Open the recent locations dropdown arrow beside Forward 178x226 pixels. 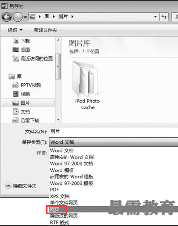tap(25, 17)
